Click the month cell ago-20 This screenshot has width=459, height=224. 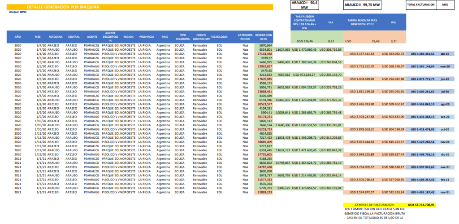pos(446,104)
